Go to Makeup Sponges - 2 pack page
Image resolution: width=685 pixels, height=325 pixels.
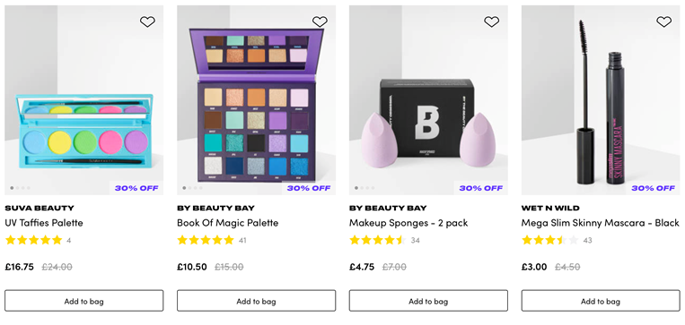[408, 223]
